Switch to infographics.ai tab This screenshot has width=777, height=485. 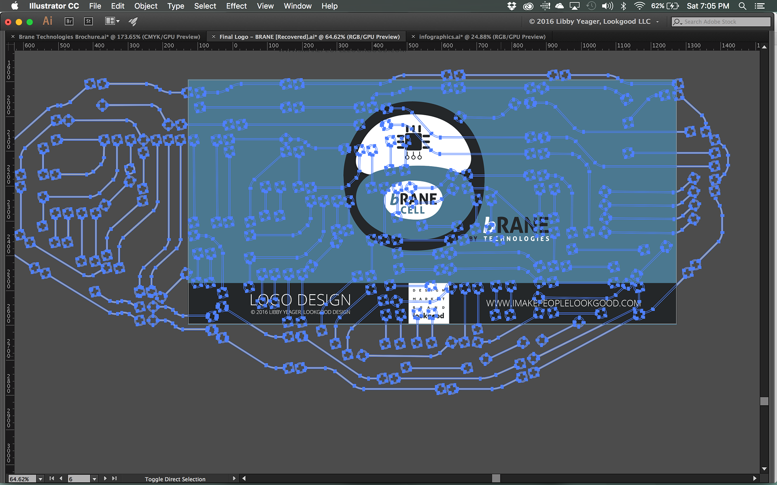pyautogui.click(x=482, y=36)
